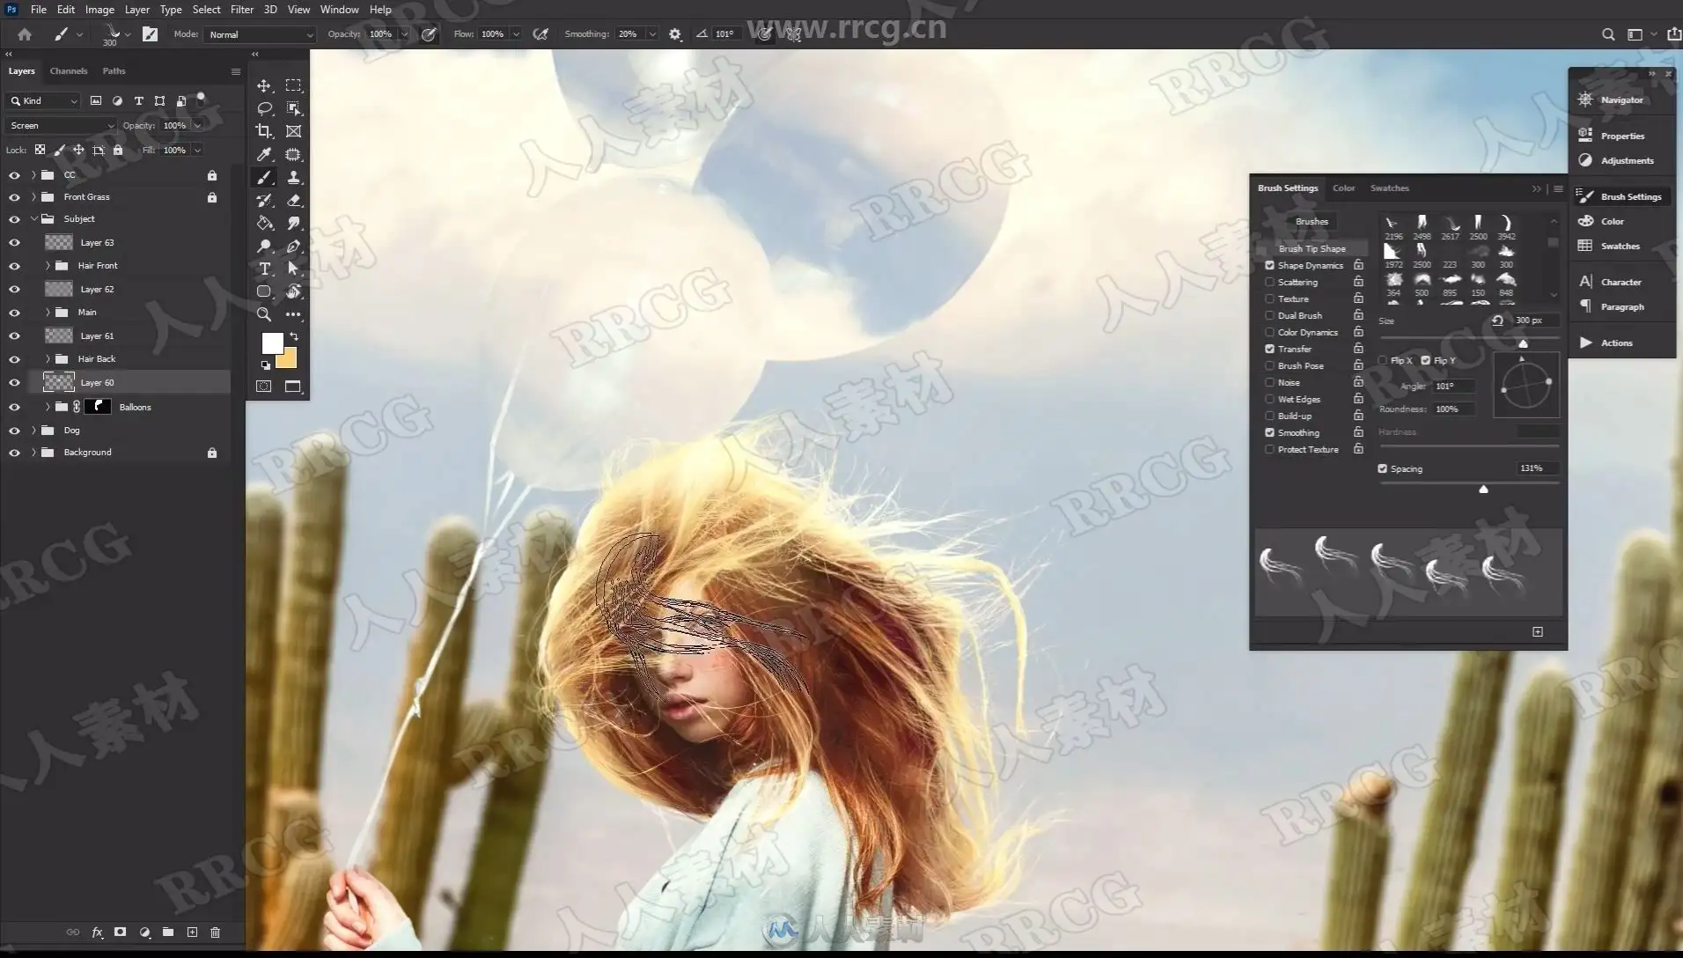Open the Filter menu

pyautogui.click(x=242, y=10)
